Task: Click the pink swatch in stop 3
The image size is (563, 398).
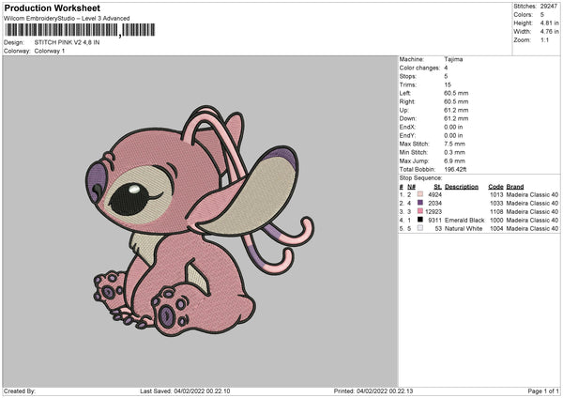Action: pos(420,211)
